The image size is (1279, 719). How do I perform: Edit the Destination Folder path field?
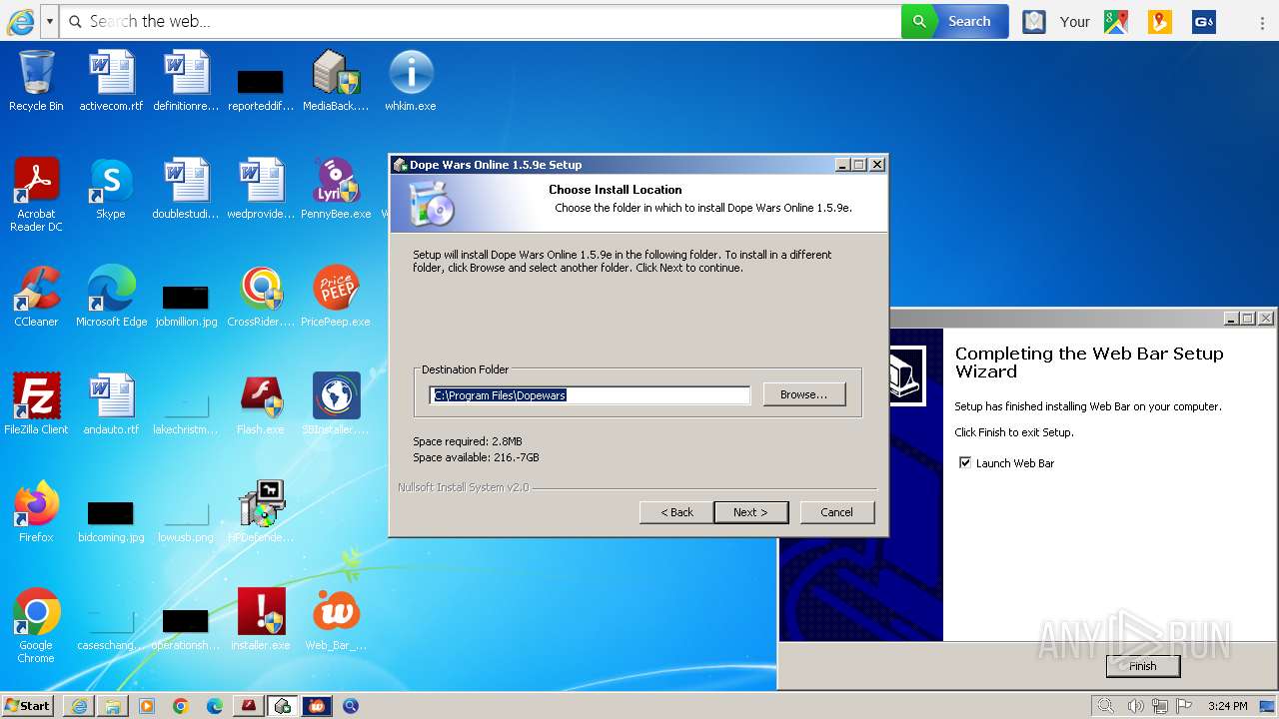pyautogui.click(x=590, y=395)
